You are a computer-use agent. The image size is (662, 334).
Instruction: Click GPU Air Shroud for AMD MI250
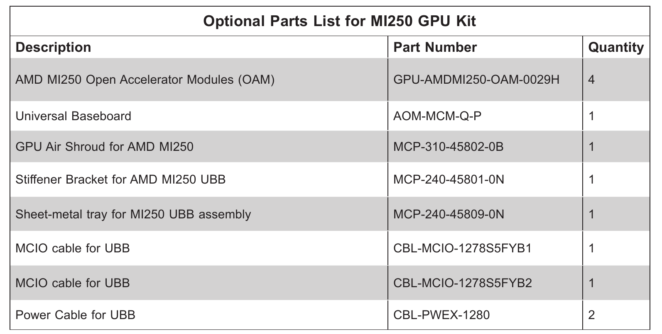104,147
